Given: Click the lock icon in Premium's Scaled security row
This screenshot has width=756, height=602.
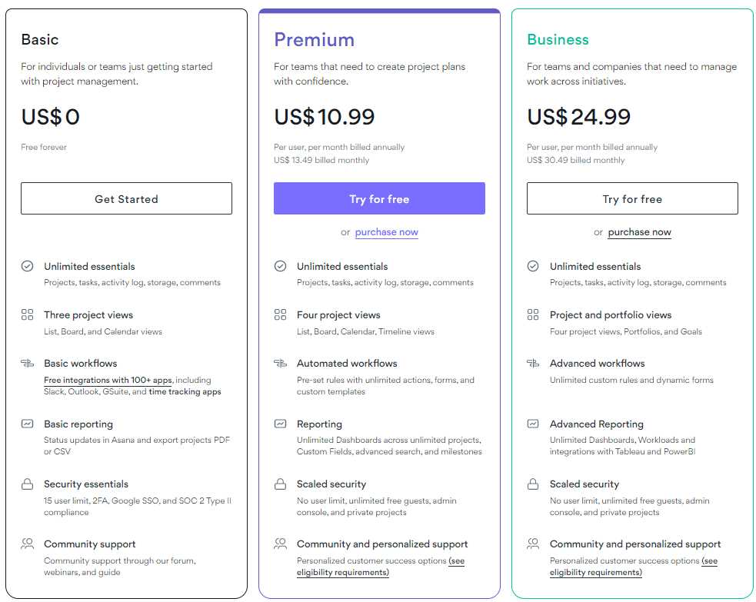Looking at the screenshot, I should tap(280, 484).
